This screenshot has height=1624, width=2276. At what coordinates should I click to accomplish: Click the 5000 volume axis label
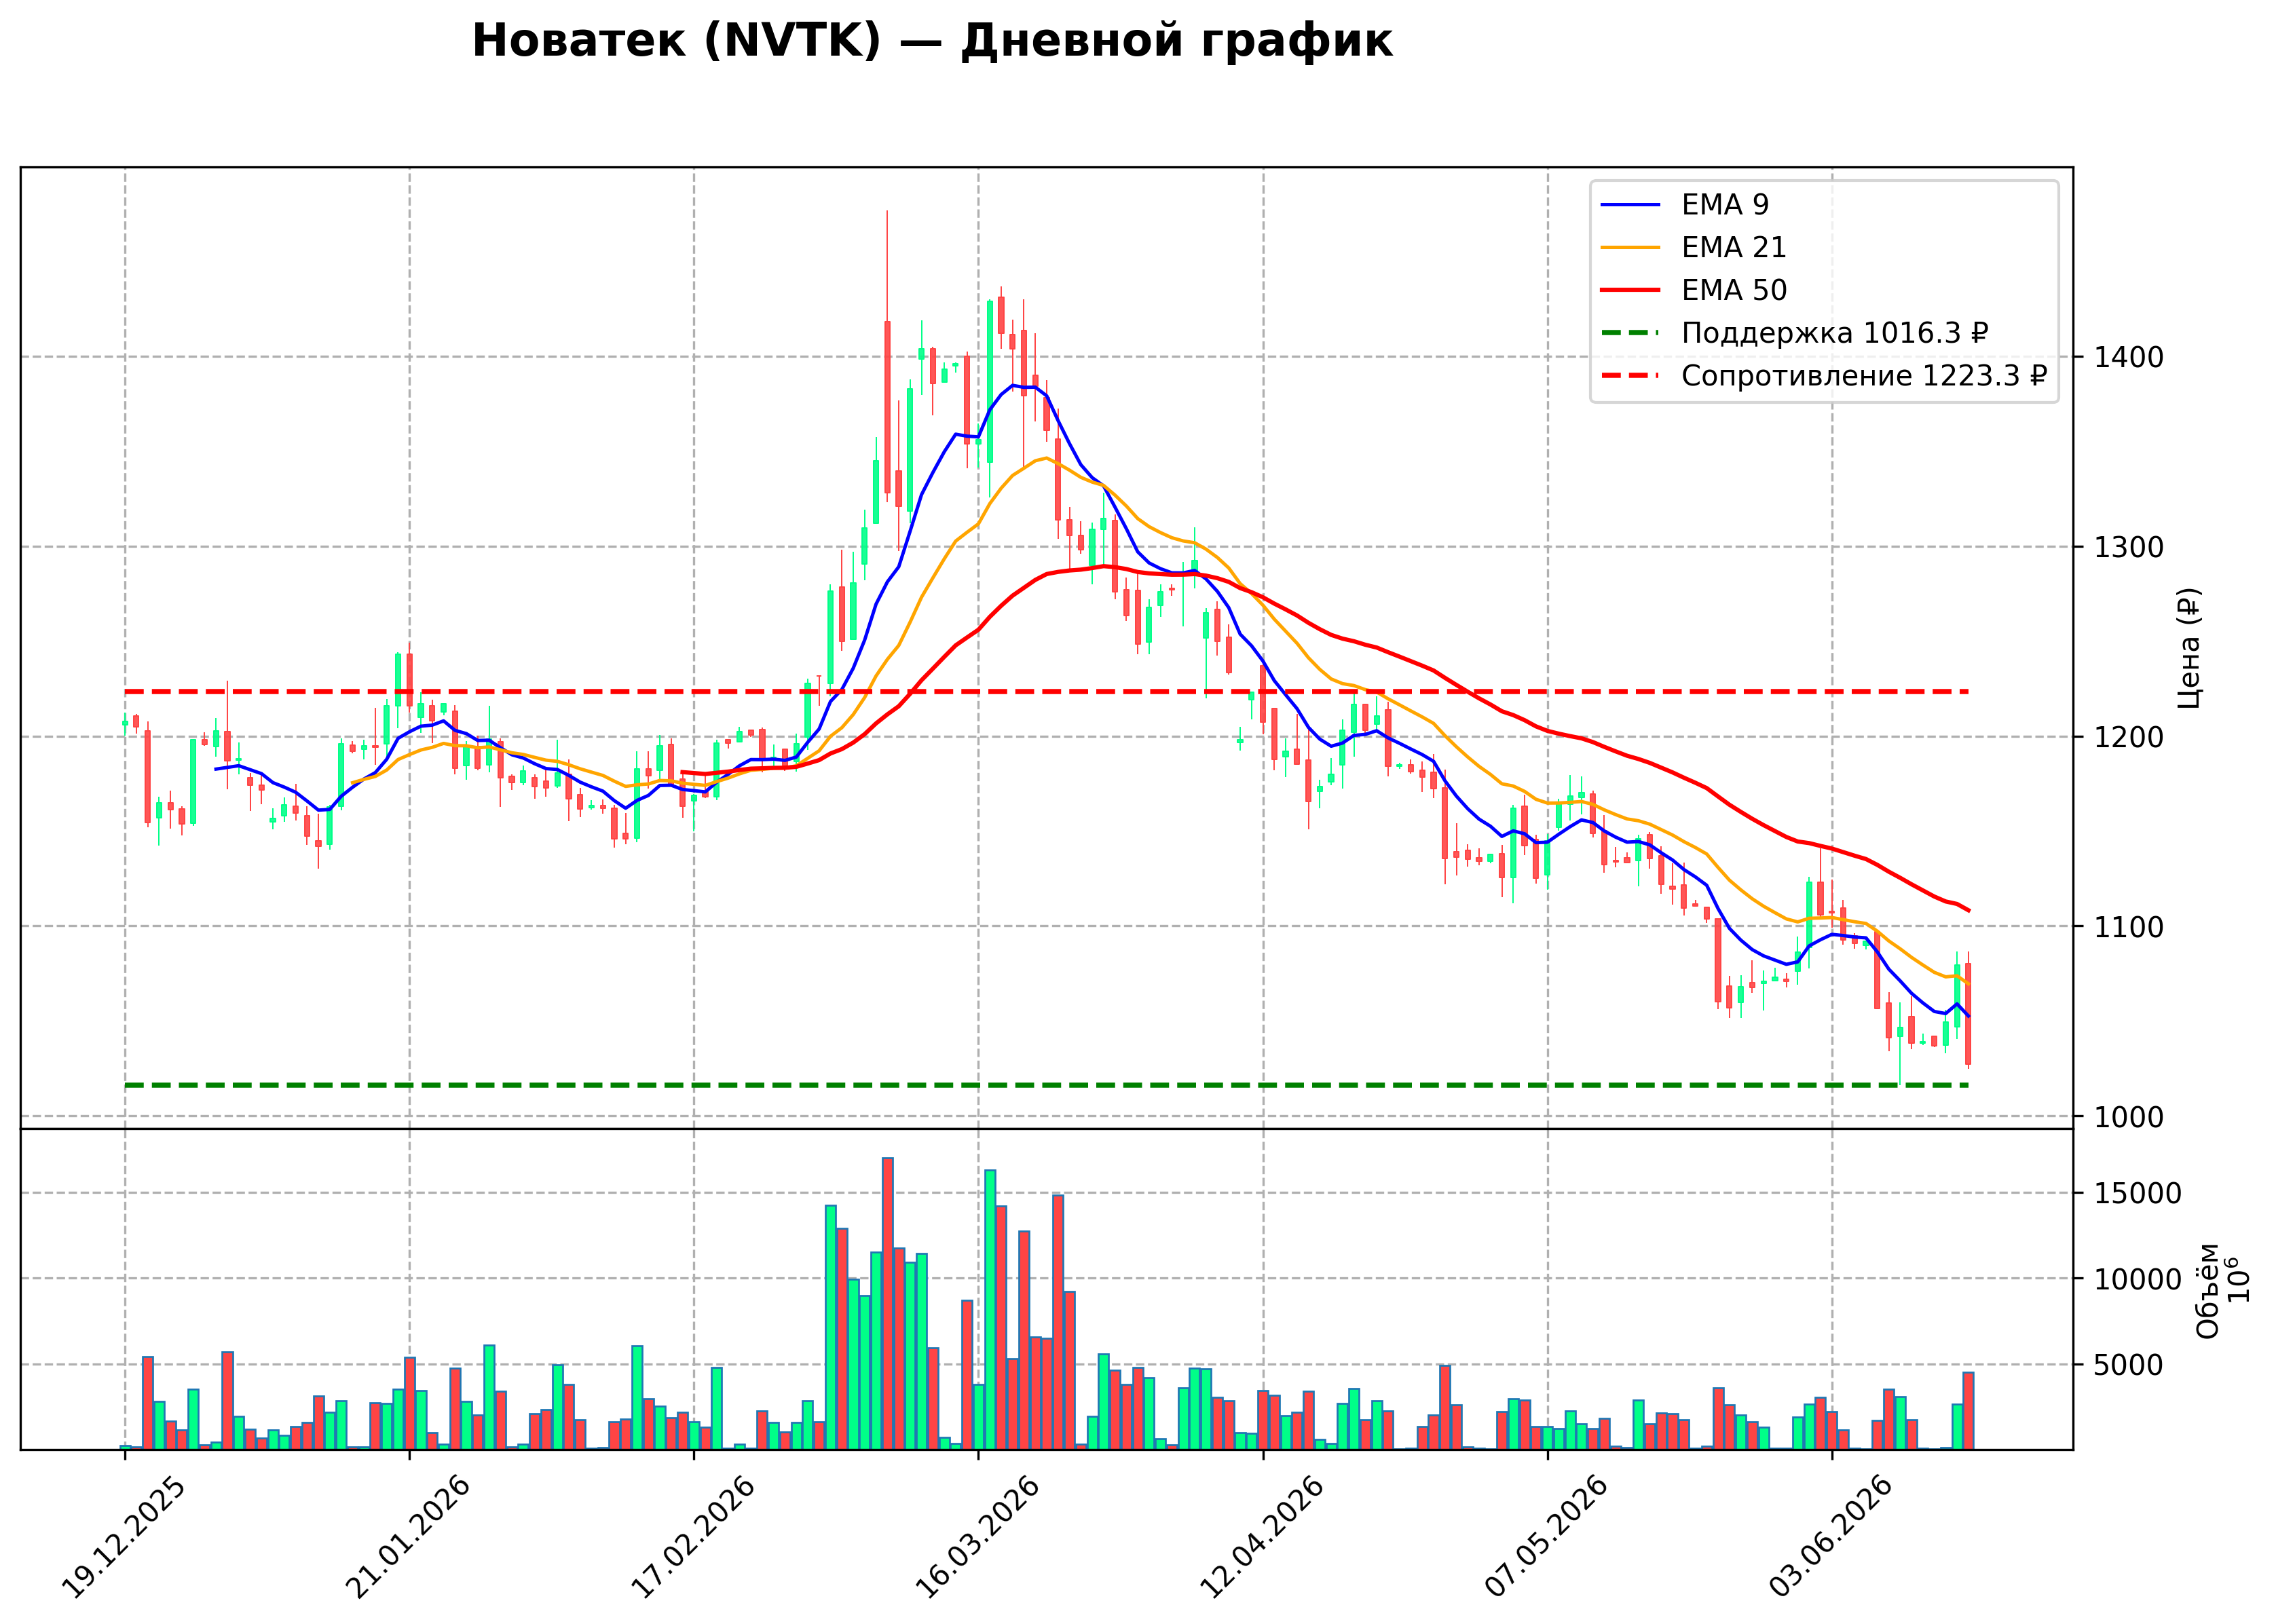[2129, 1365]
